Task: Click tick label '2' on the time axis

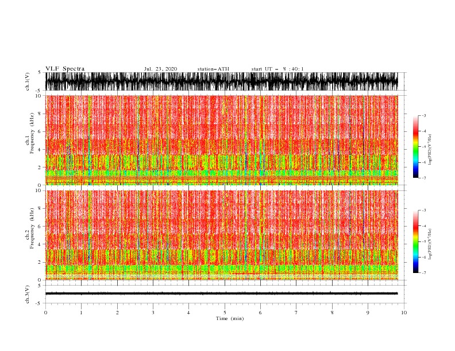Action: click(117, 313)
